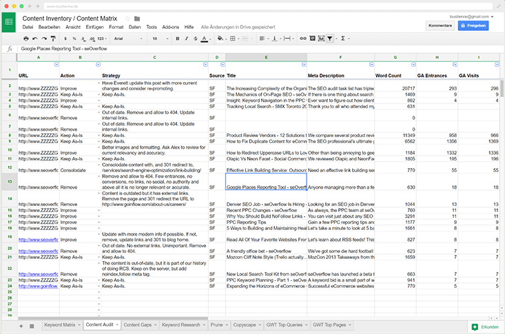Open the text color picker
Viewport: 505px width, 334px height.
click(205, 39)
